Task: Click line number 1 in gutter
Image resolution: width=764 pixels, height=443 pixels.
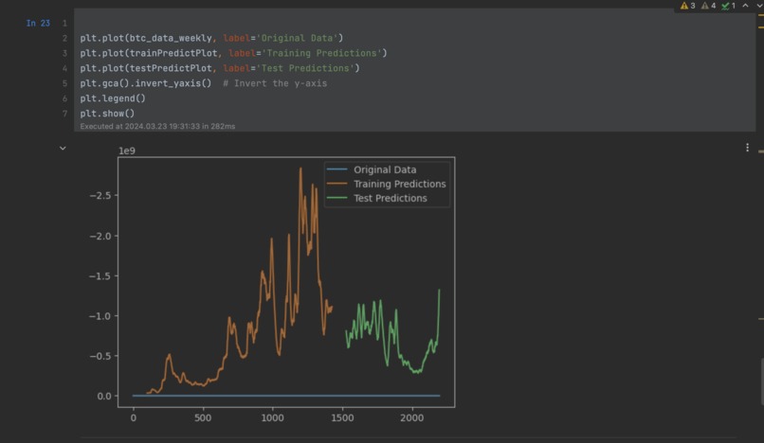Action: pyautogui.click(x=64, y=23)
